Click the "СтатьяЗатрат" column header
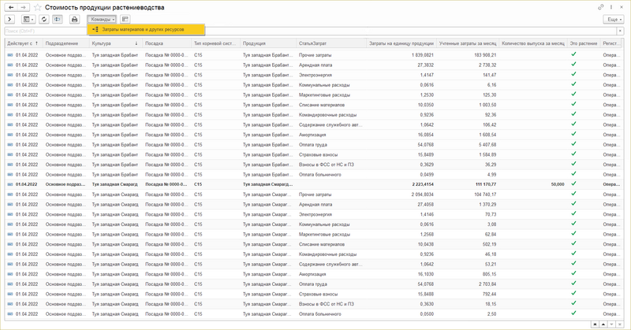Image resolution: width=631 pixels, height=330 pixels. click(x=314, y=43)
